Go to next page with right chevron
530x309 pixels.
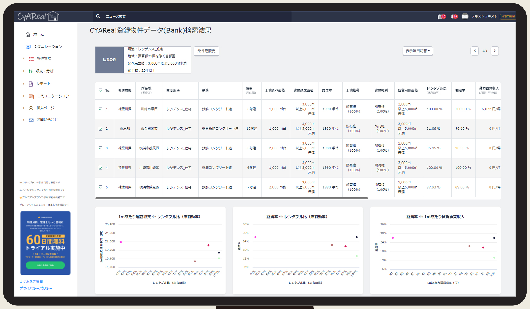[x=495, y=51]
